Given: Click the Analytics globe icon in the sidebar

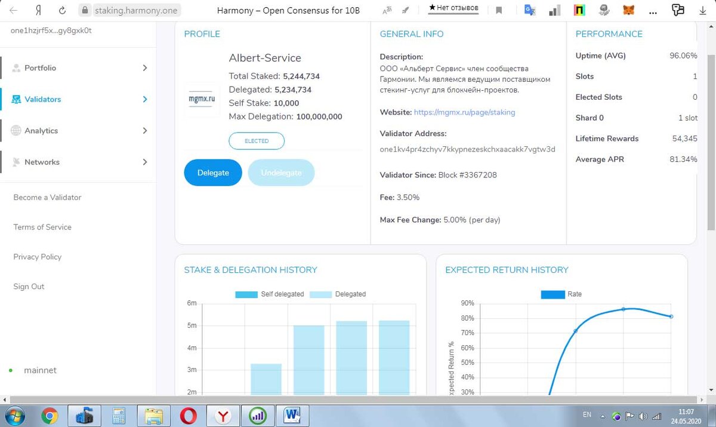Looking at the screenshot, I should (16, 131).
